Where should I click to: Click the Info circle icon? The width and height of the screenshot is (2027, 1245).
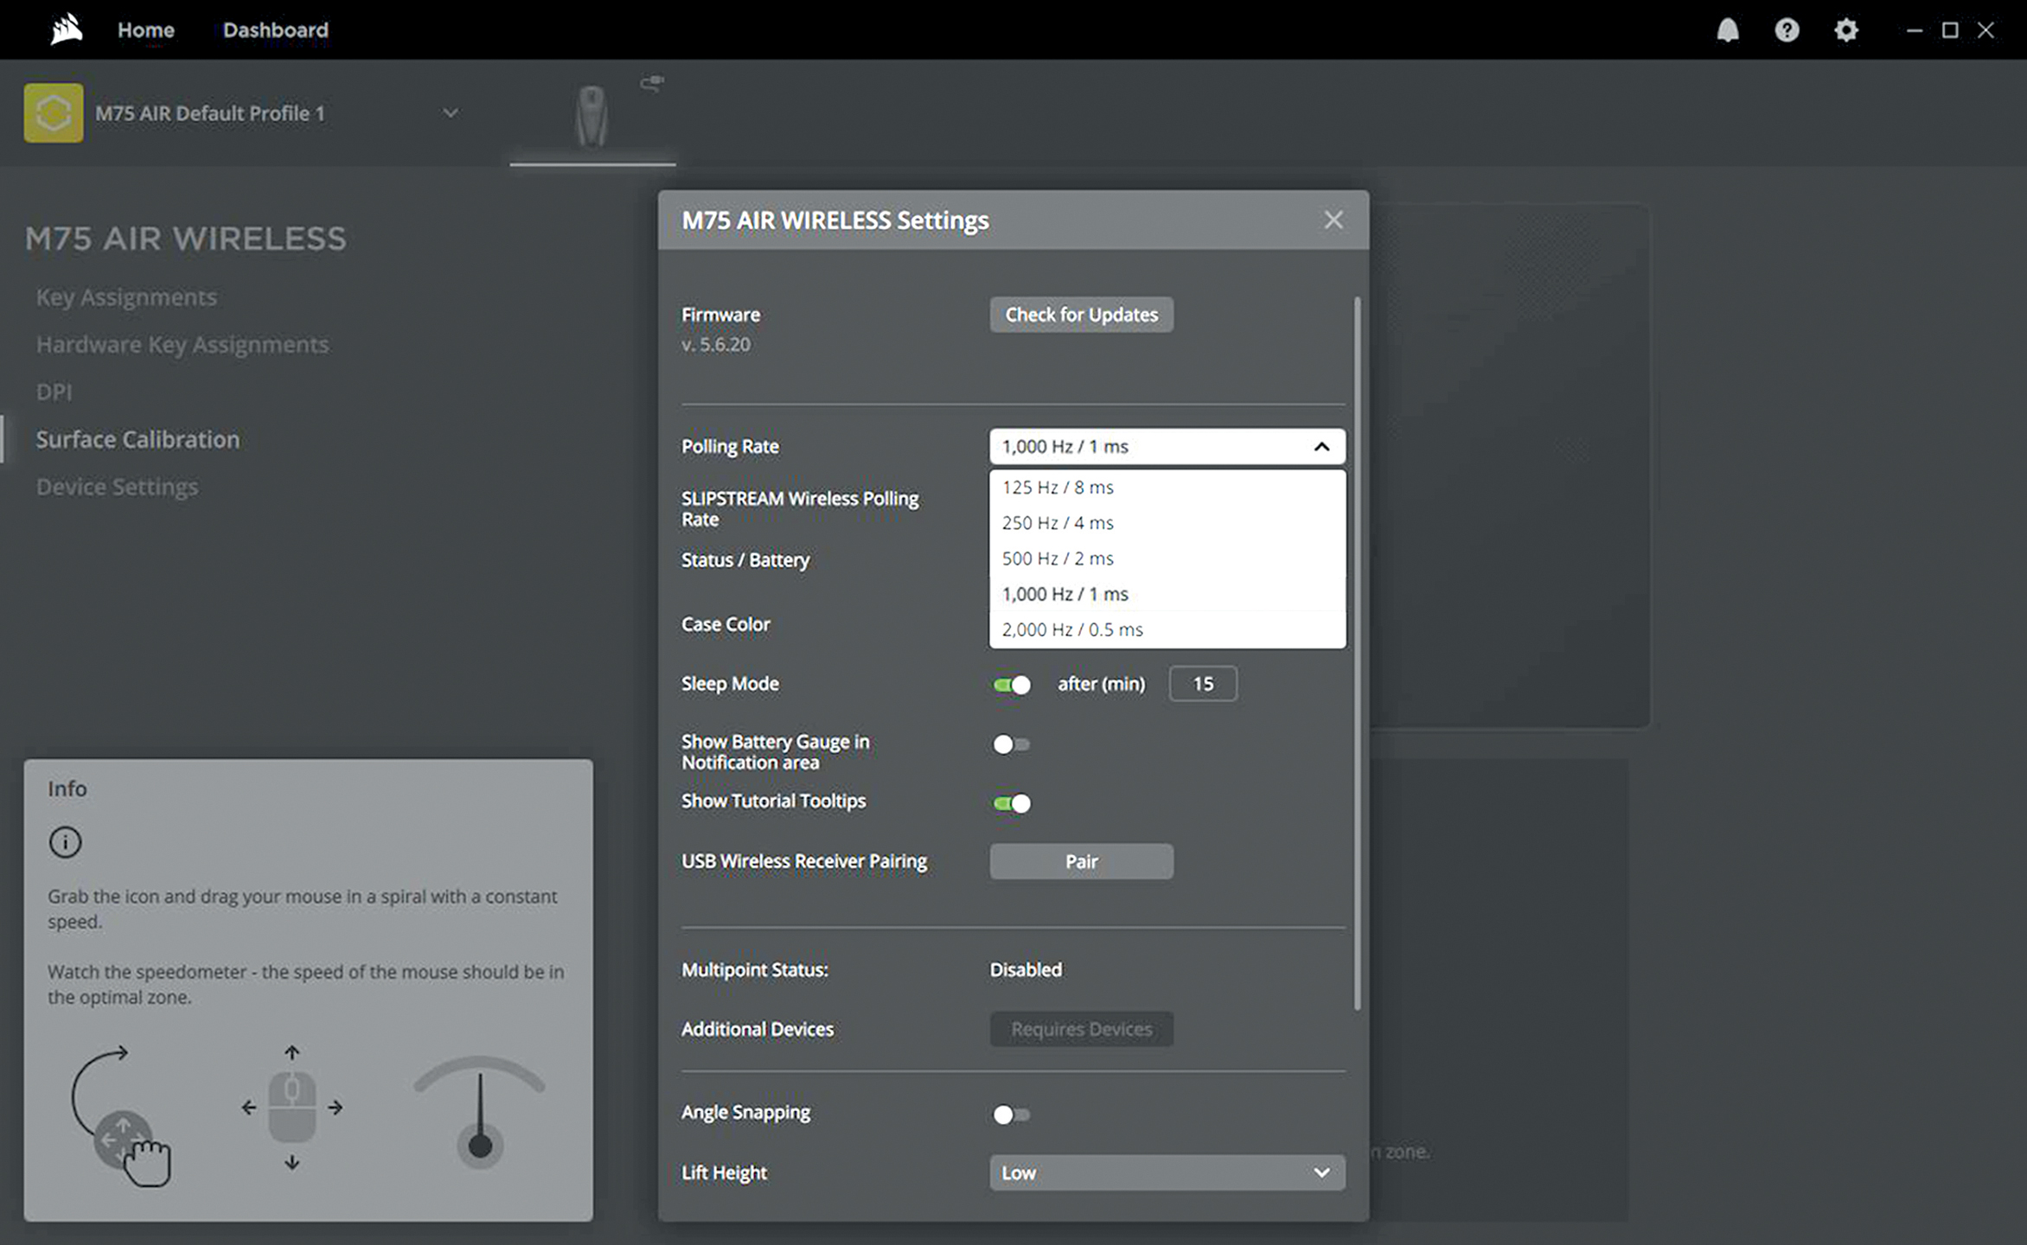(65, 841)
